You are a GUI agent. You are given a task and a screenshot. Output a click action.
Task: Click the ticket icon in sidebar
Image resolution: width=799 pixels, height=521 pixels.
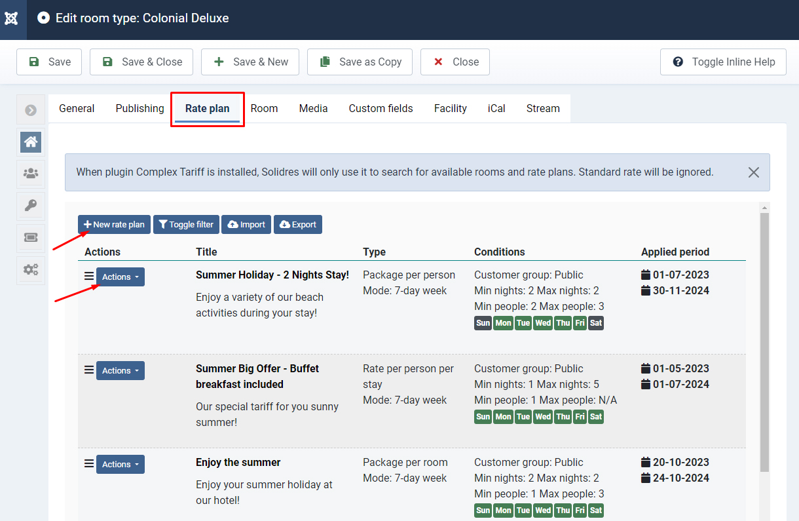[x=31, y=237]
